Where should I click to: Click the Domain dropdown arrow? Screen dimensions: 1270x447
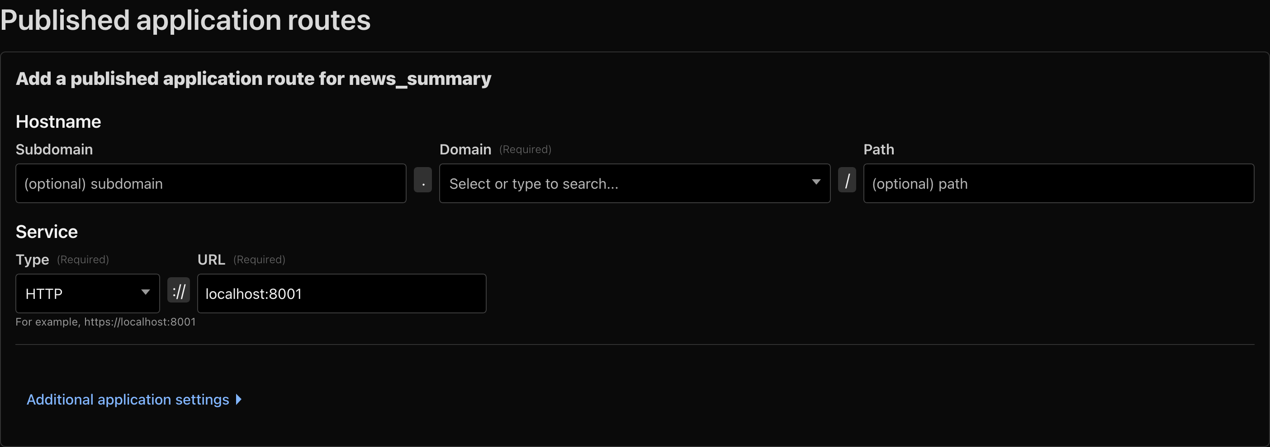(816, 182)
